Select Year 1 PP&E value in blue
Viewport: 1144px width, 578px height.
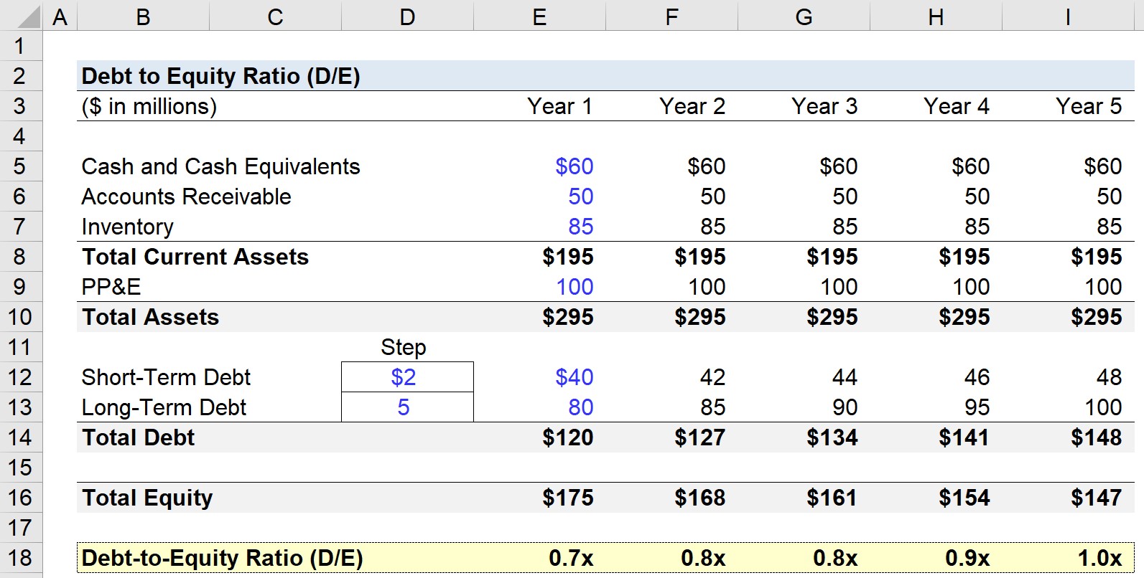click(x=575, y=287)
